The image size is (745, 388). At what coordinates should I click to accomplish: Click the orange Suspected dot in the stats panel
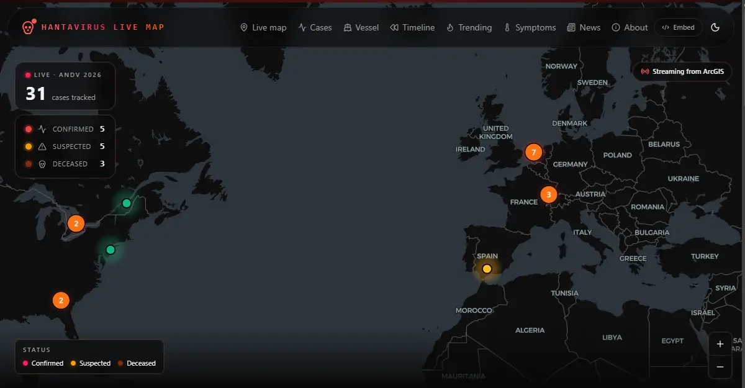[28, 147]
